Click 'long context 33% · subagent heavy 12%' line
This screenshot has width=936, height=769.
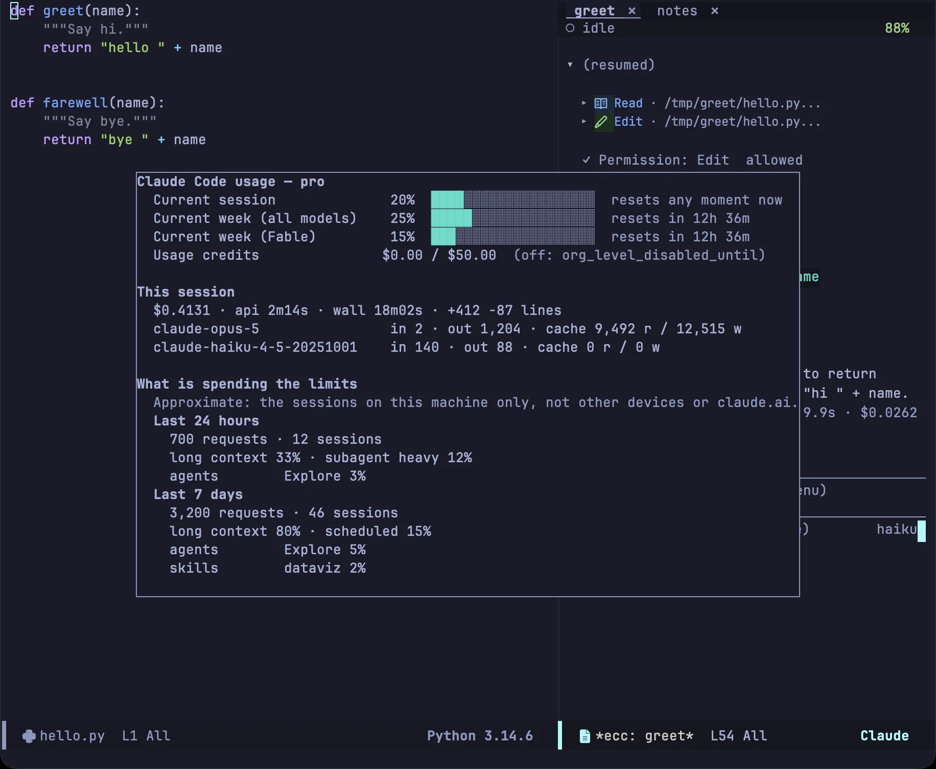click(320, 458)
